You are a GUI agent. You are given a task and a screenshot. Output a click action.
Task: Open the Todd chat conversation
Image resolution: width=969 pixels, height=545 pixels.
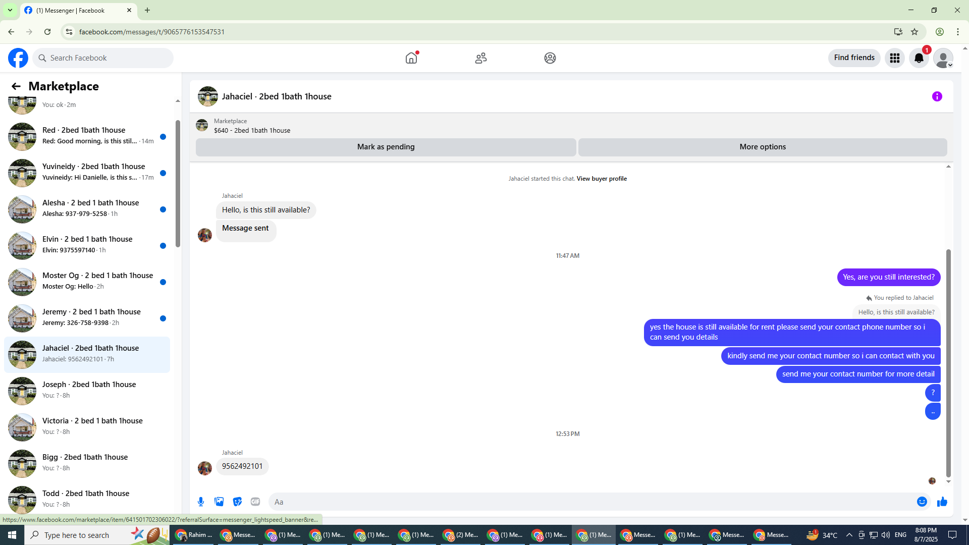(87, 500)
